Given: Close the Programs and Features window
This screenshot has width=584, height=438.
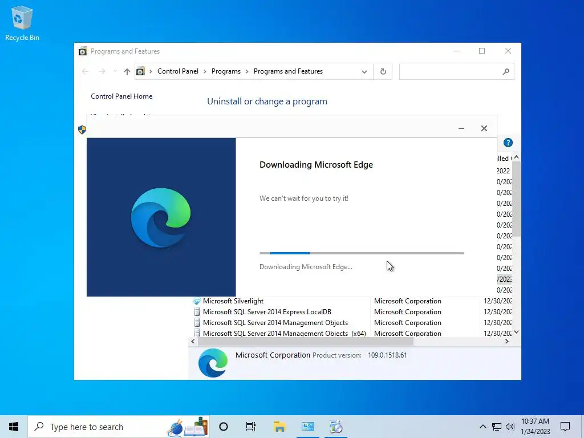Looking at the screenshot, I should 508,51.
